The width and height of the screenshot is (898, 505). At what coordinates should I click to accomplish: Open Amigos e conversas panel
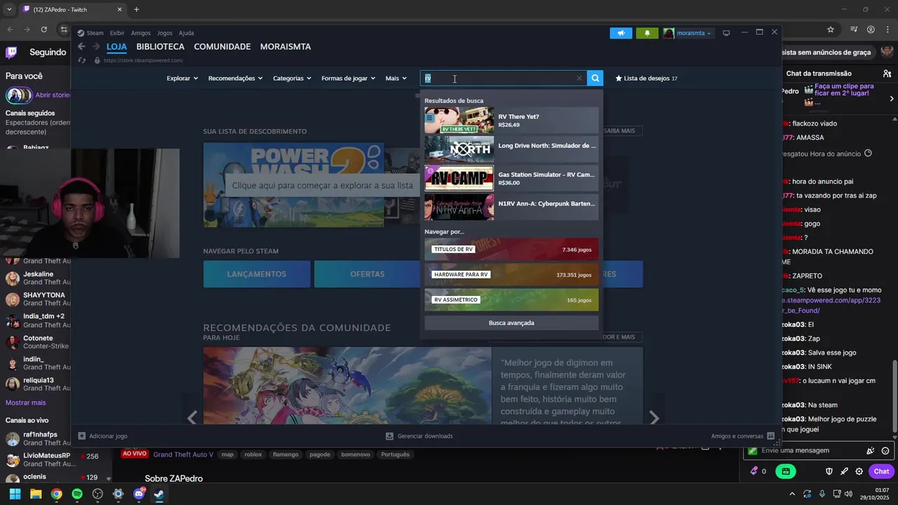742,436
